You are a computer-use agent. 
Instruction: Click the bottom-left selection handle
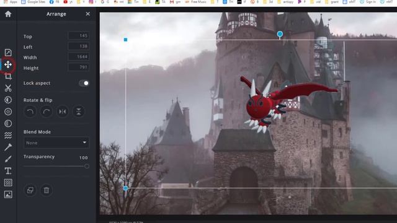[125, 188]
